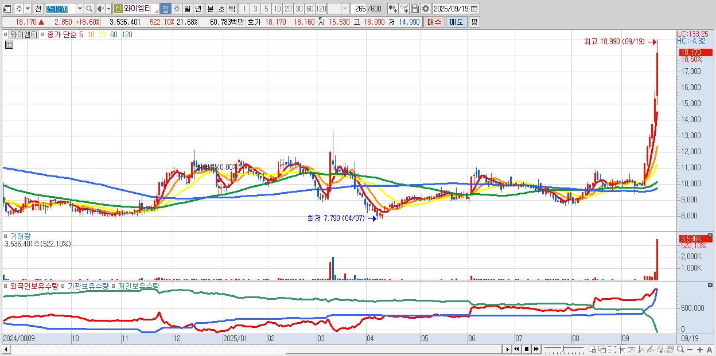Click the blue 120 moving average label
Image resolution: width=716 pixels, height=356 pixels.
(x=127, y=34)
